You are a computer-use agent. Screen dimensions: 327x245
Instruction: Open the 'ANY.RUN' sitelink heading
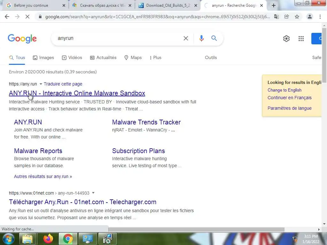28,122
